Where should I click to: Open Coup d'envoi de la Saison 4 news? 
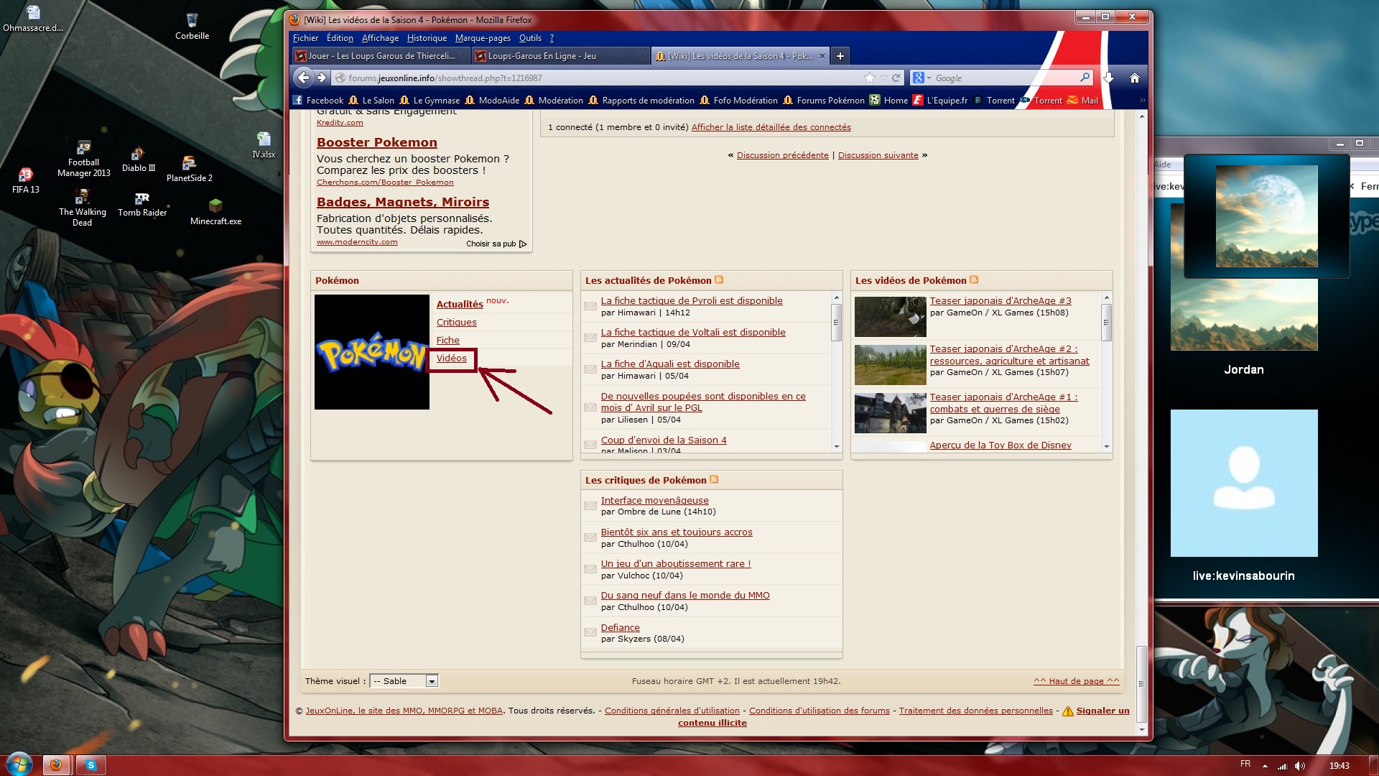point(664,440)
